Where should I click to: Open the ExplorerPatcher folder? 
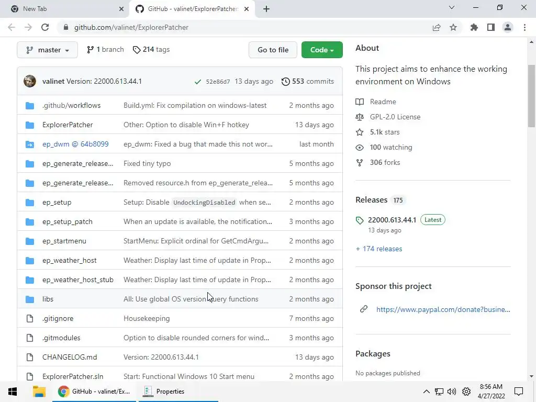[68, 125]
